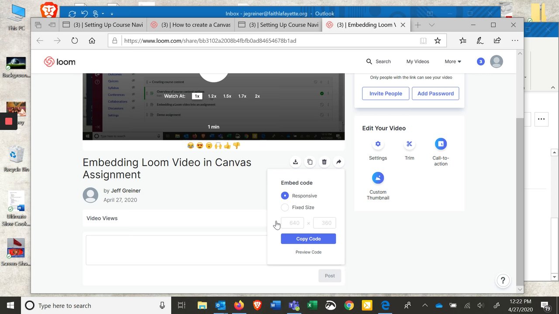Open the Trim scissors tool
The height and width of the screenshot is (314, 559).
pos(409,144)
